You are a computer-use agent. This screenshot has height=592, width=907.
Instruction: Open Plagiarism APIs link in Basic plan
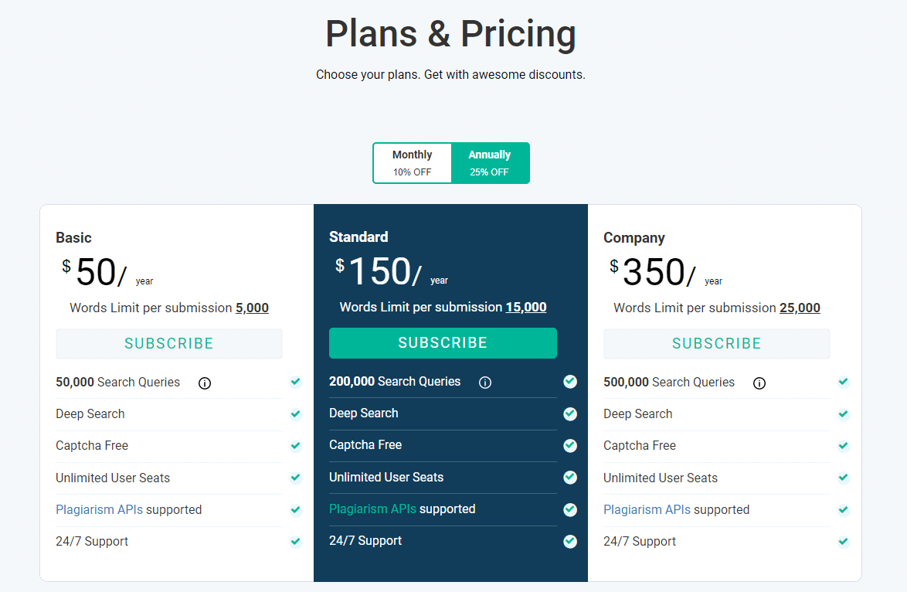100,510
